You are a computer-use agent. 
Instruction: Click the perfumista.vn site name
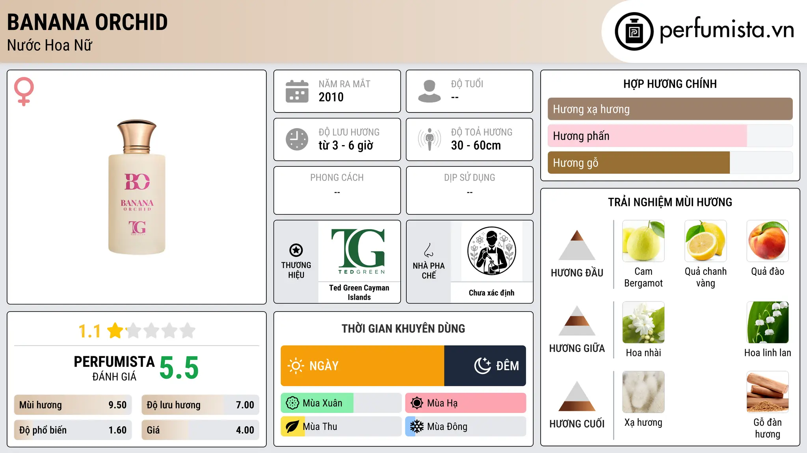coord(727,30)
